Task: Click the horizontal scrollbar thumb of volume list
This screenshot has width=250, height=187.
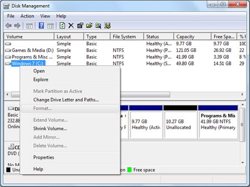Action: point(91,95)
